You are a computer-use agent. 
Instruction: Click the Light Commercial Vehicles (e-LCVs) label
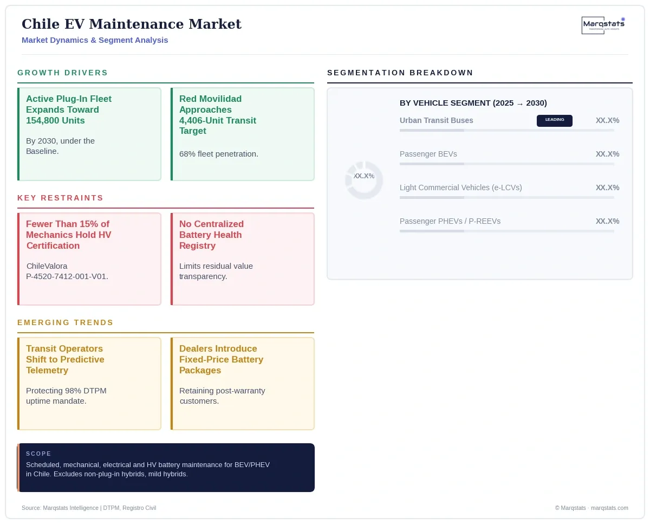(461, 187)
